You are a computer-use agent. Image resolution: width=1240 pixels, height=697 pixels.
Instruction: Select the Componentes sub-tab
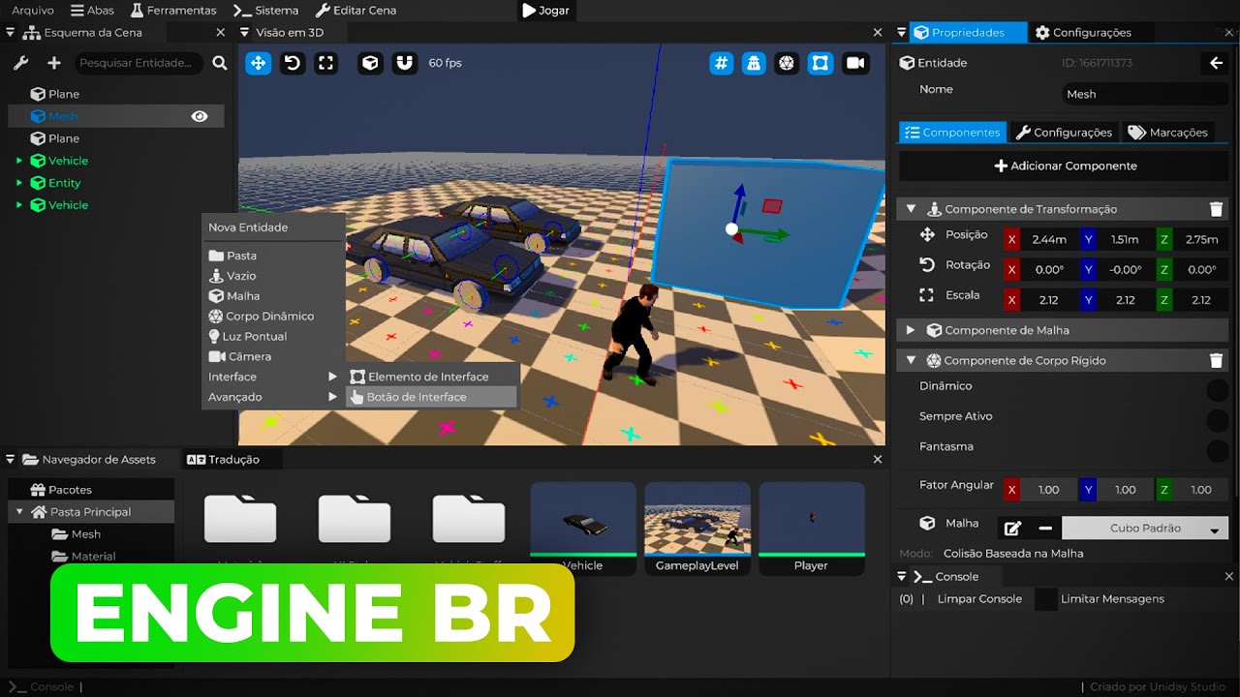[952, 132]
